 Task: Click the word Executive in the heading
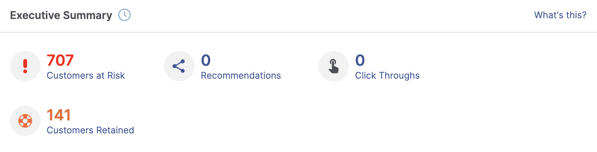[x=35, y=15]
